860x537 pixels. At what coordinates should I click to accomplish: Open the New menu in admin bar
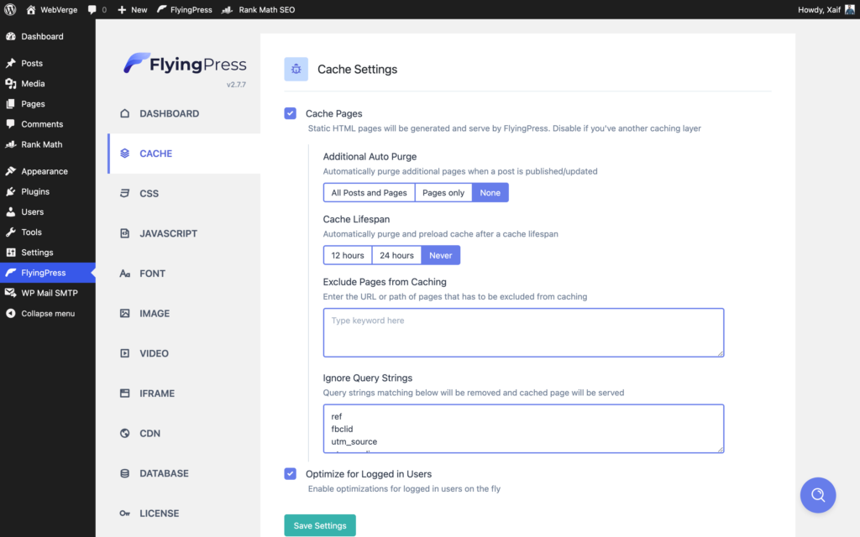(x=133, y=9)
